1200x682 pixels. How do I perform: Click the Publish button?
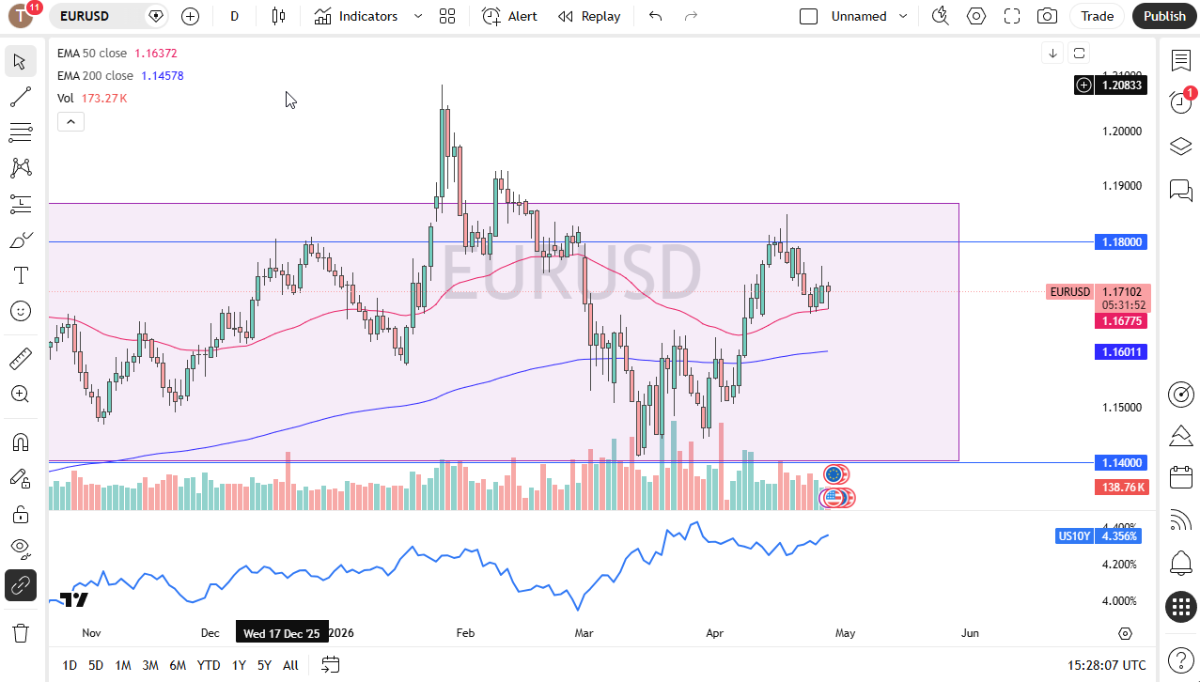pos(1164,16)
